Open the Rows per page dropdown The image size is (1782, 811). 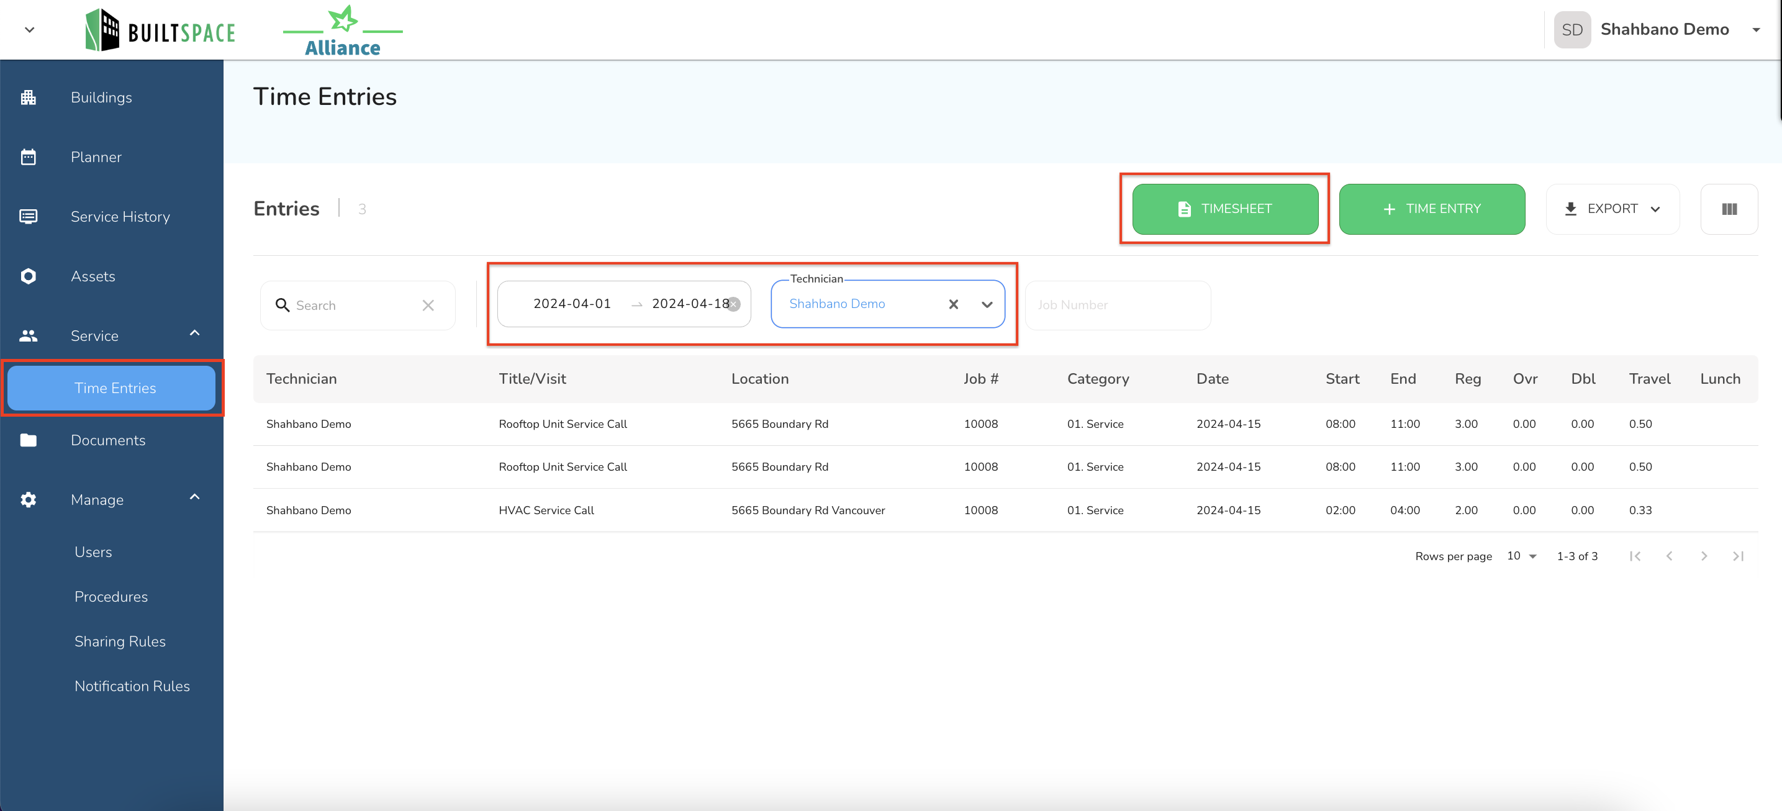tap(1522, 556)
